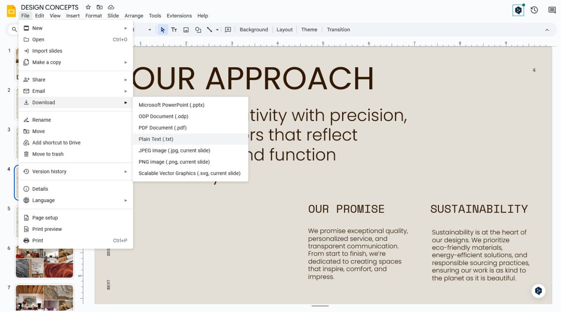Select the line tool
This screenshot has width=561, height=312.
[x=209, y=30]
